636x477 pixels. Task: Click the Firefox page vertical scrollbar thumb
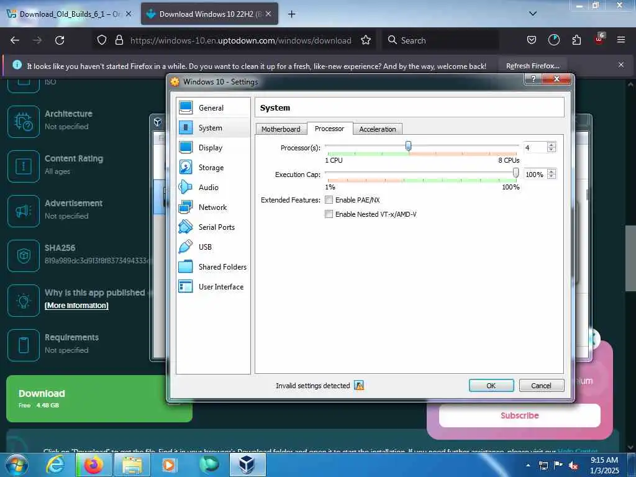pyautogui.click(x=630, y=258)
